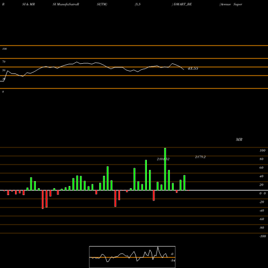
Task: Open the mini overview chart thumbnail
Action: coord(132,257)
